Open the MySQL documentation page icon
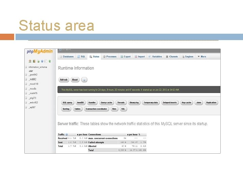 (46, 61)
